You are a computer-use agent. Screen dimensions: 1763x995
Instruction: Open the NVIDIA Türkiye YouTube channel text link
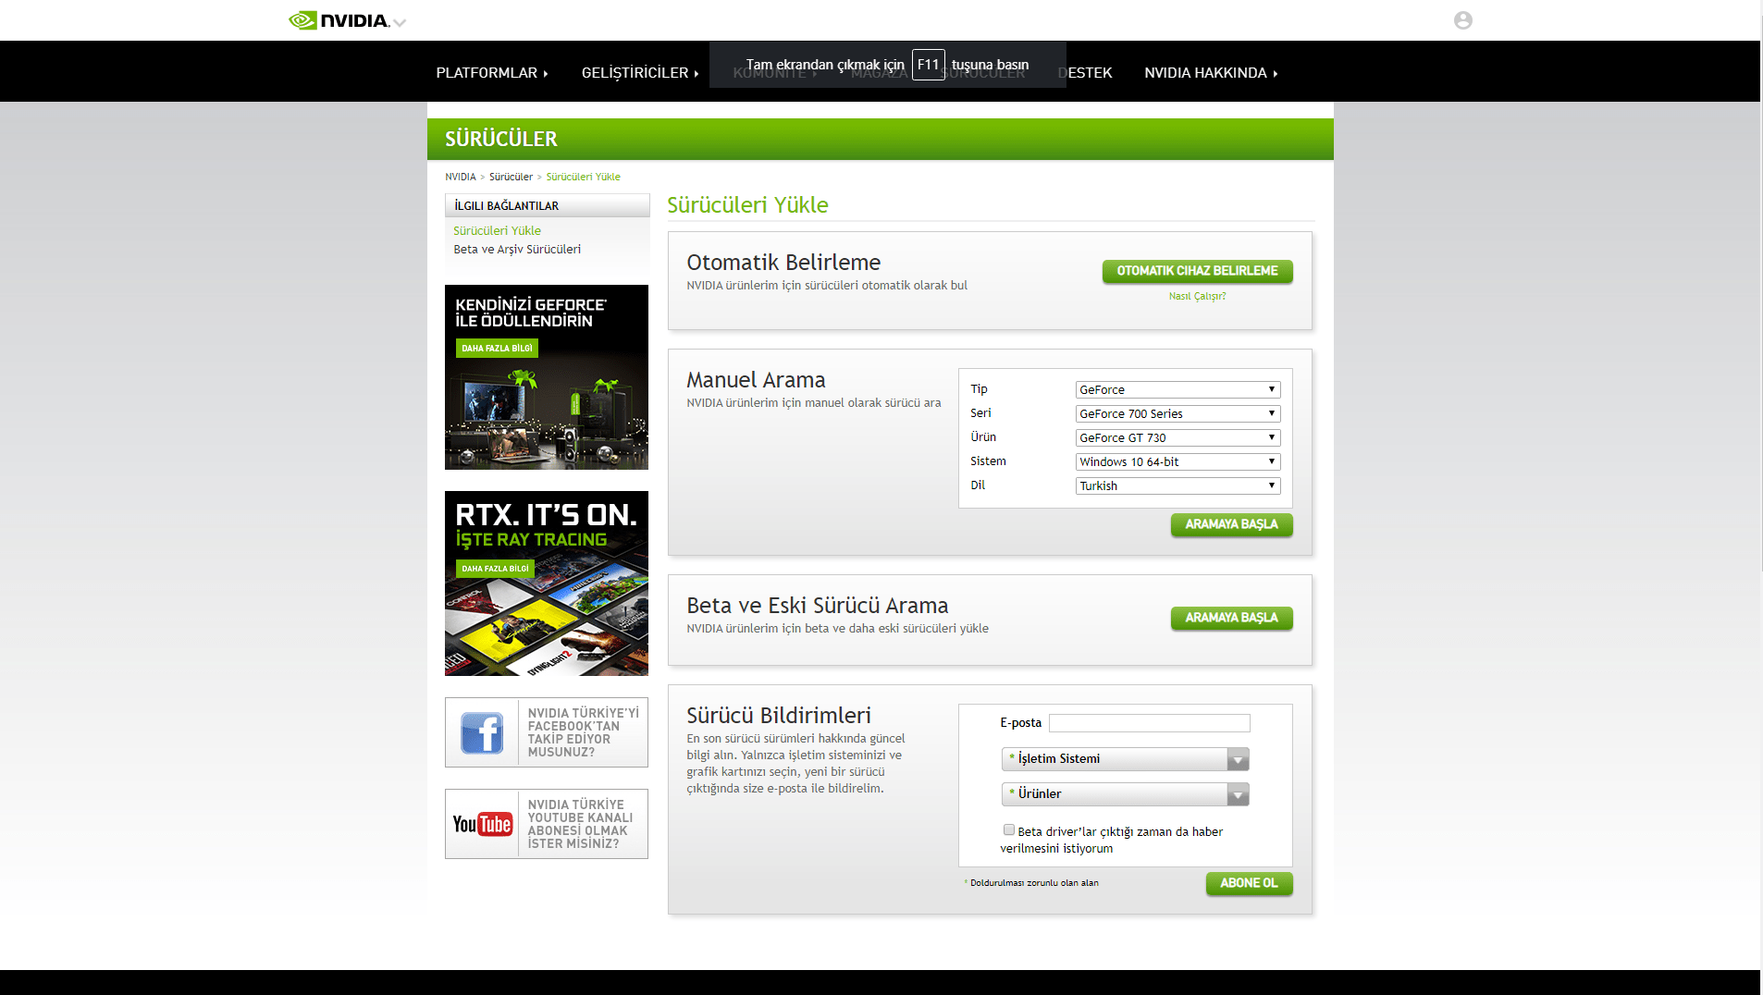point(580,824)
